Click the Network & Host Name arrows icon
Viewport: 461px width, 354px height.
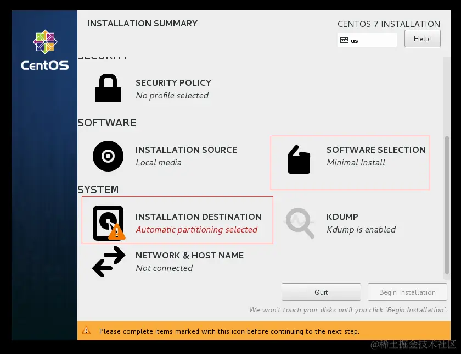pyautogui.click(x=109, y=262)
